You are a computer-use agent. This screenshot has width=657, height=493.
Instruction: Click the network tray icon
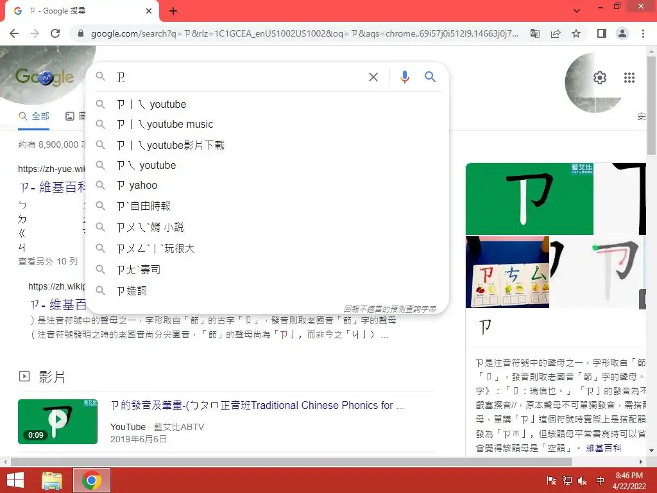567,481
